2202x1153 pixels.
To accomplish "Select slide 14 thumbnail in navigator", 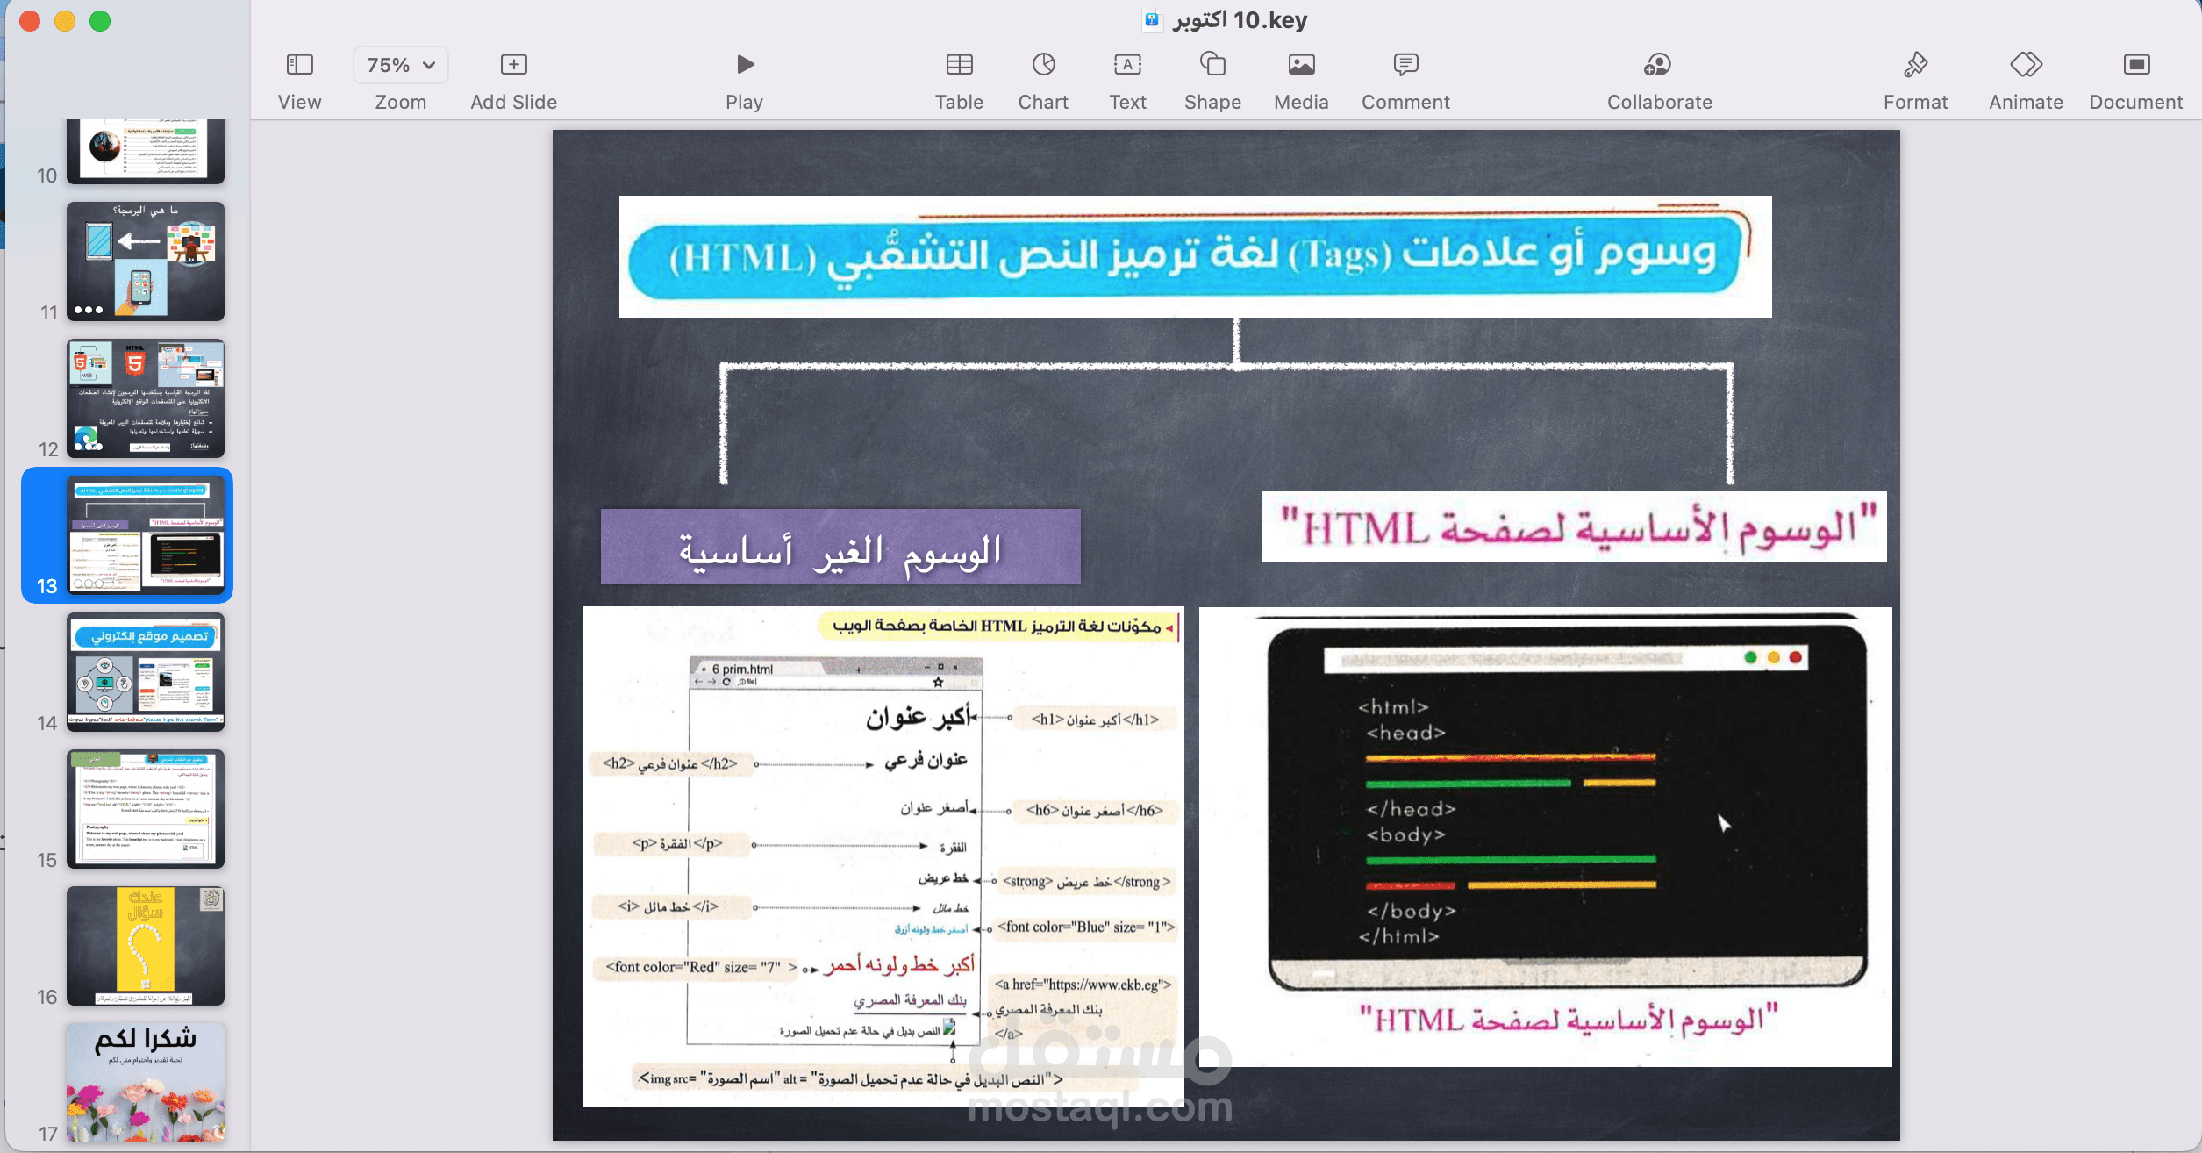I will [x=146, y=672].
